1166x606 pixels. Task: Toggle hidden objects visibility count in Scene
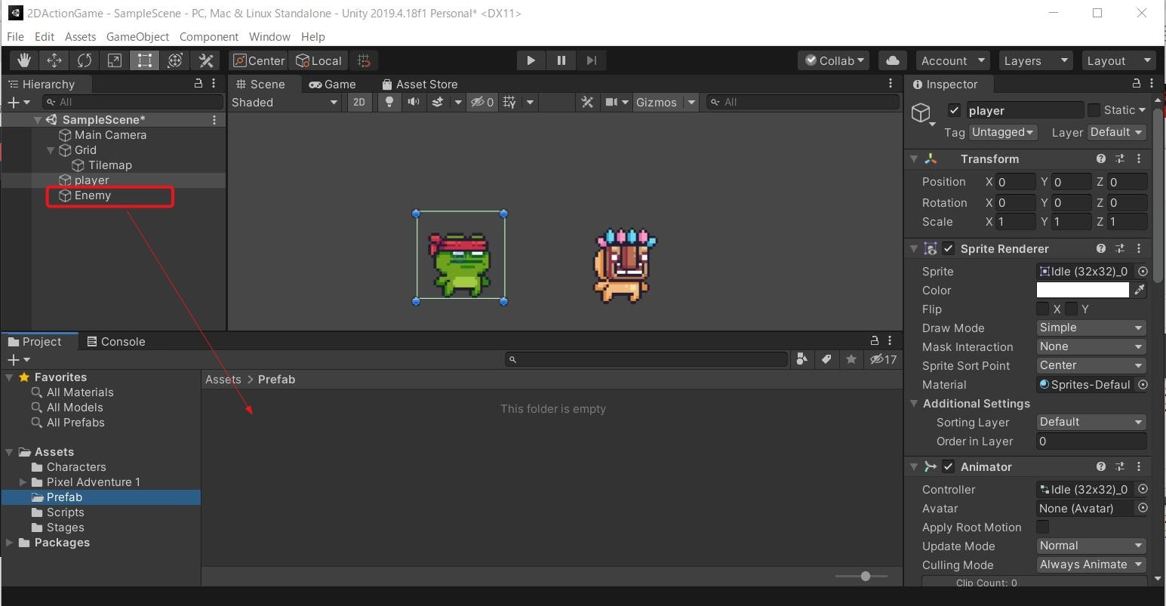click(x=482, y=102)
